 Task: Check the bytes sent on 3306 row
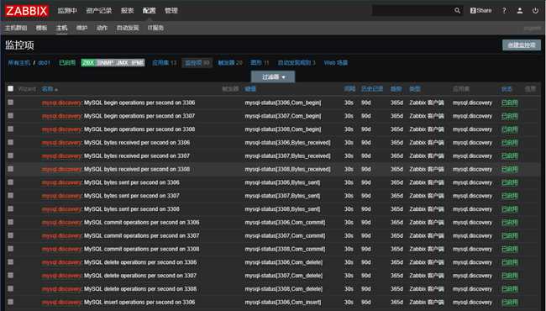(x=11, y=182)
